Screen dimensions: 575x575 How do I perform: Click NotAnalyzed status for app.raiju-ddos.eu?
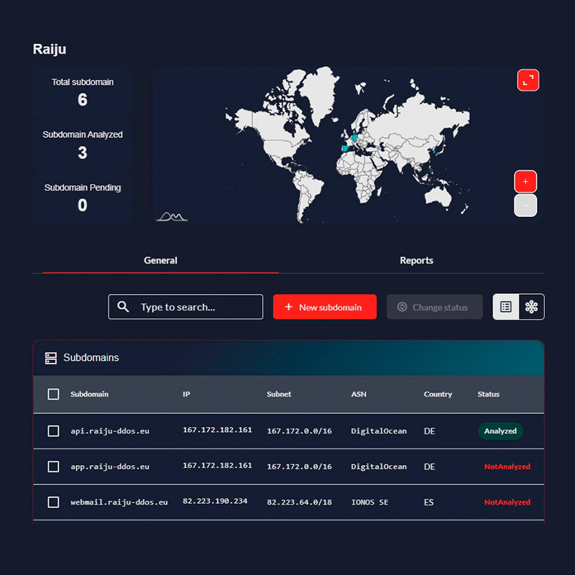[x=507, y=466]
